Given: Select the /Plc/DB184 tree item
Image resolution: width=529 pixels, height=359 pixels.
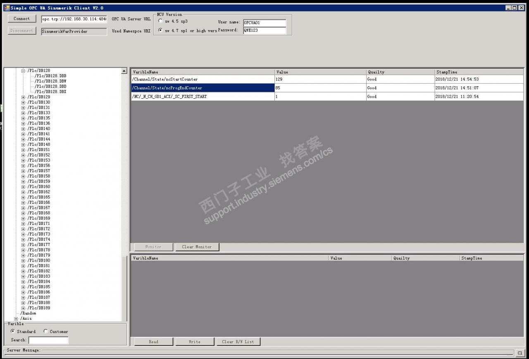Looking at the screenshot, I should tap(39, 281).
